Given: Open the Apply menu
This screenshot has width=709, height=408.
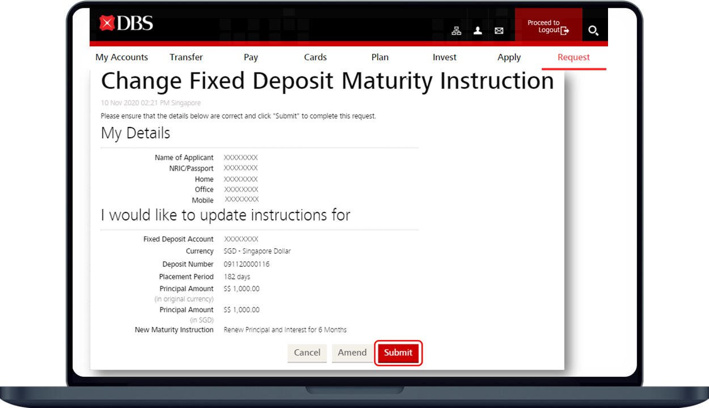Looking at the screenshot, I should point(509,57).
